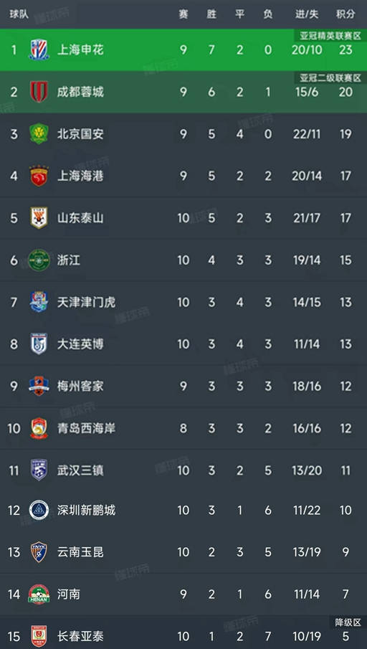Viewport: 367px width, 649px height.
Task: Click the Shenzhen Peng City (深圳新鹏城) logo
Action: coord(39,510)
